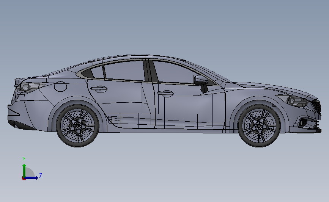Viewport: 329px width, 202px height.
Task: Click the blue Z axis arrow of the triad
Action: (x=31, y=178)
